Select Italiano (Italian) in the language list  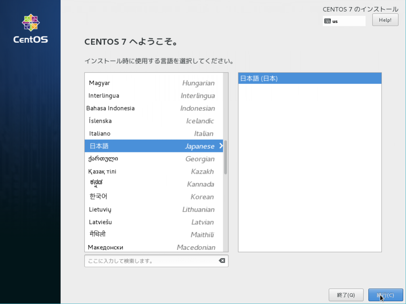[x=154, y=134]
